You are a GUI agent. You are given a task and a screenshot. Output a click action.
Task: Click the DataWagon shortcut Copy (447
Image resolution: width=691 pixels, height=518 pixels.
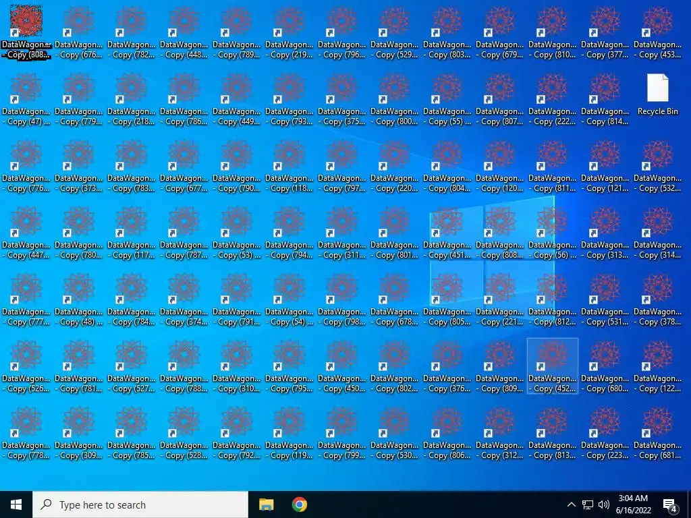26,233
